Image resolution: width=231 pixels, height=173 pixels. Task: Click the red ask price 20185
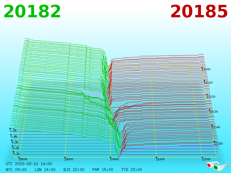(x=199, y=12)
